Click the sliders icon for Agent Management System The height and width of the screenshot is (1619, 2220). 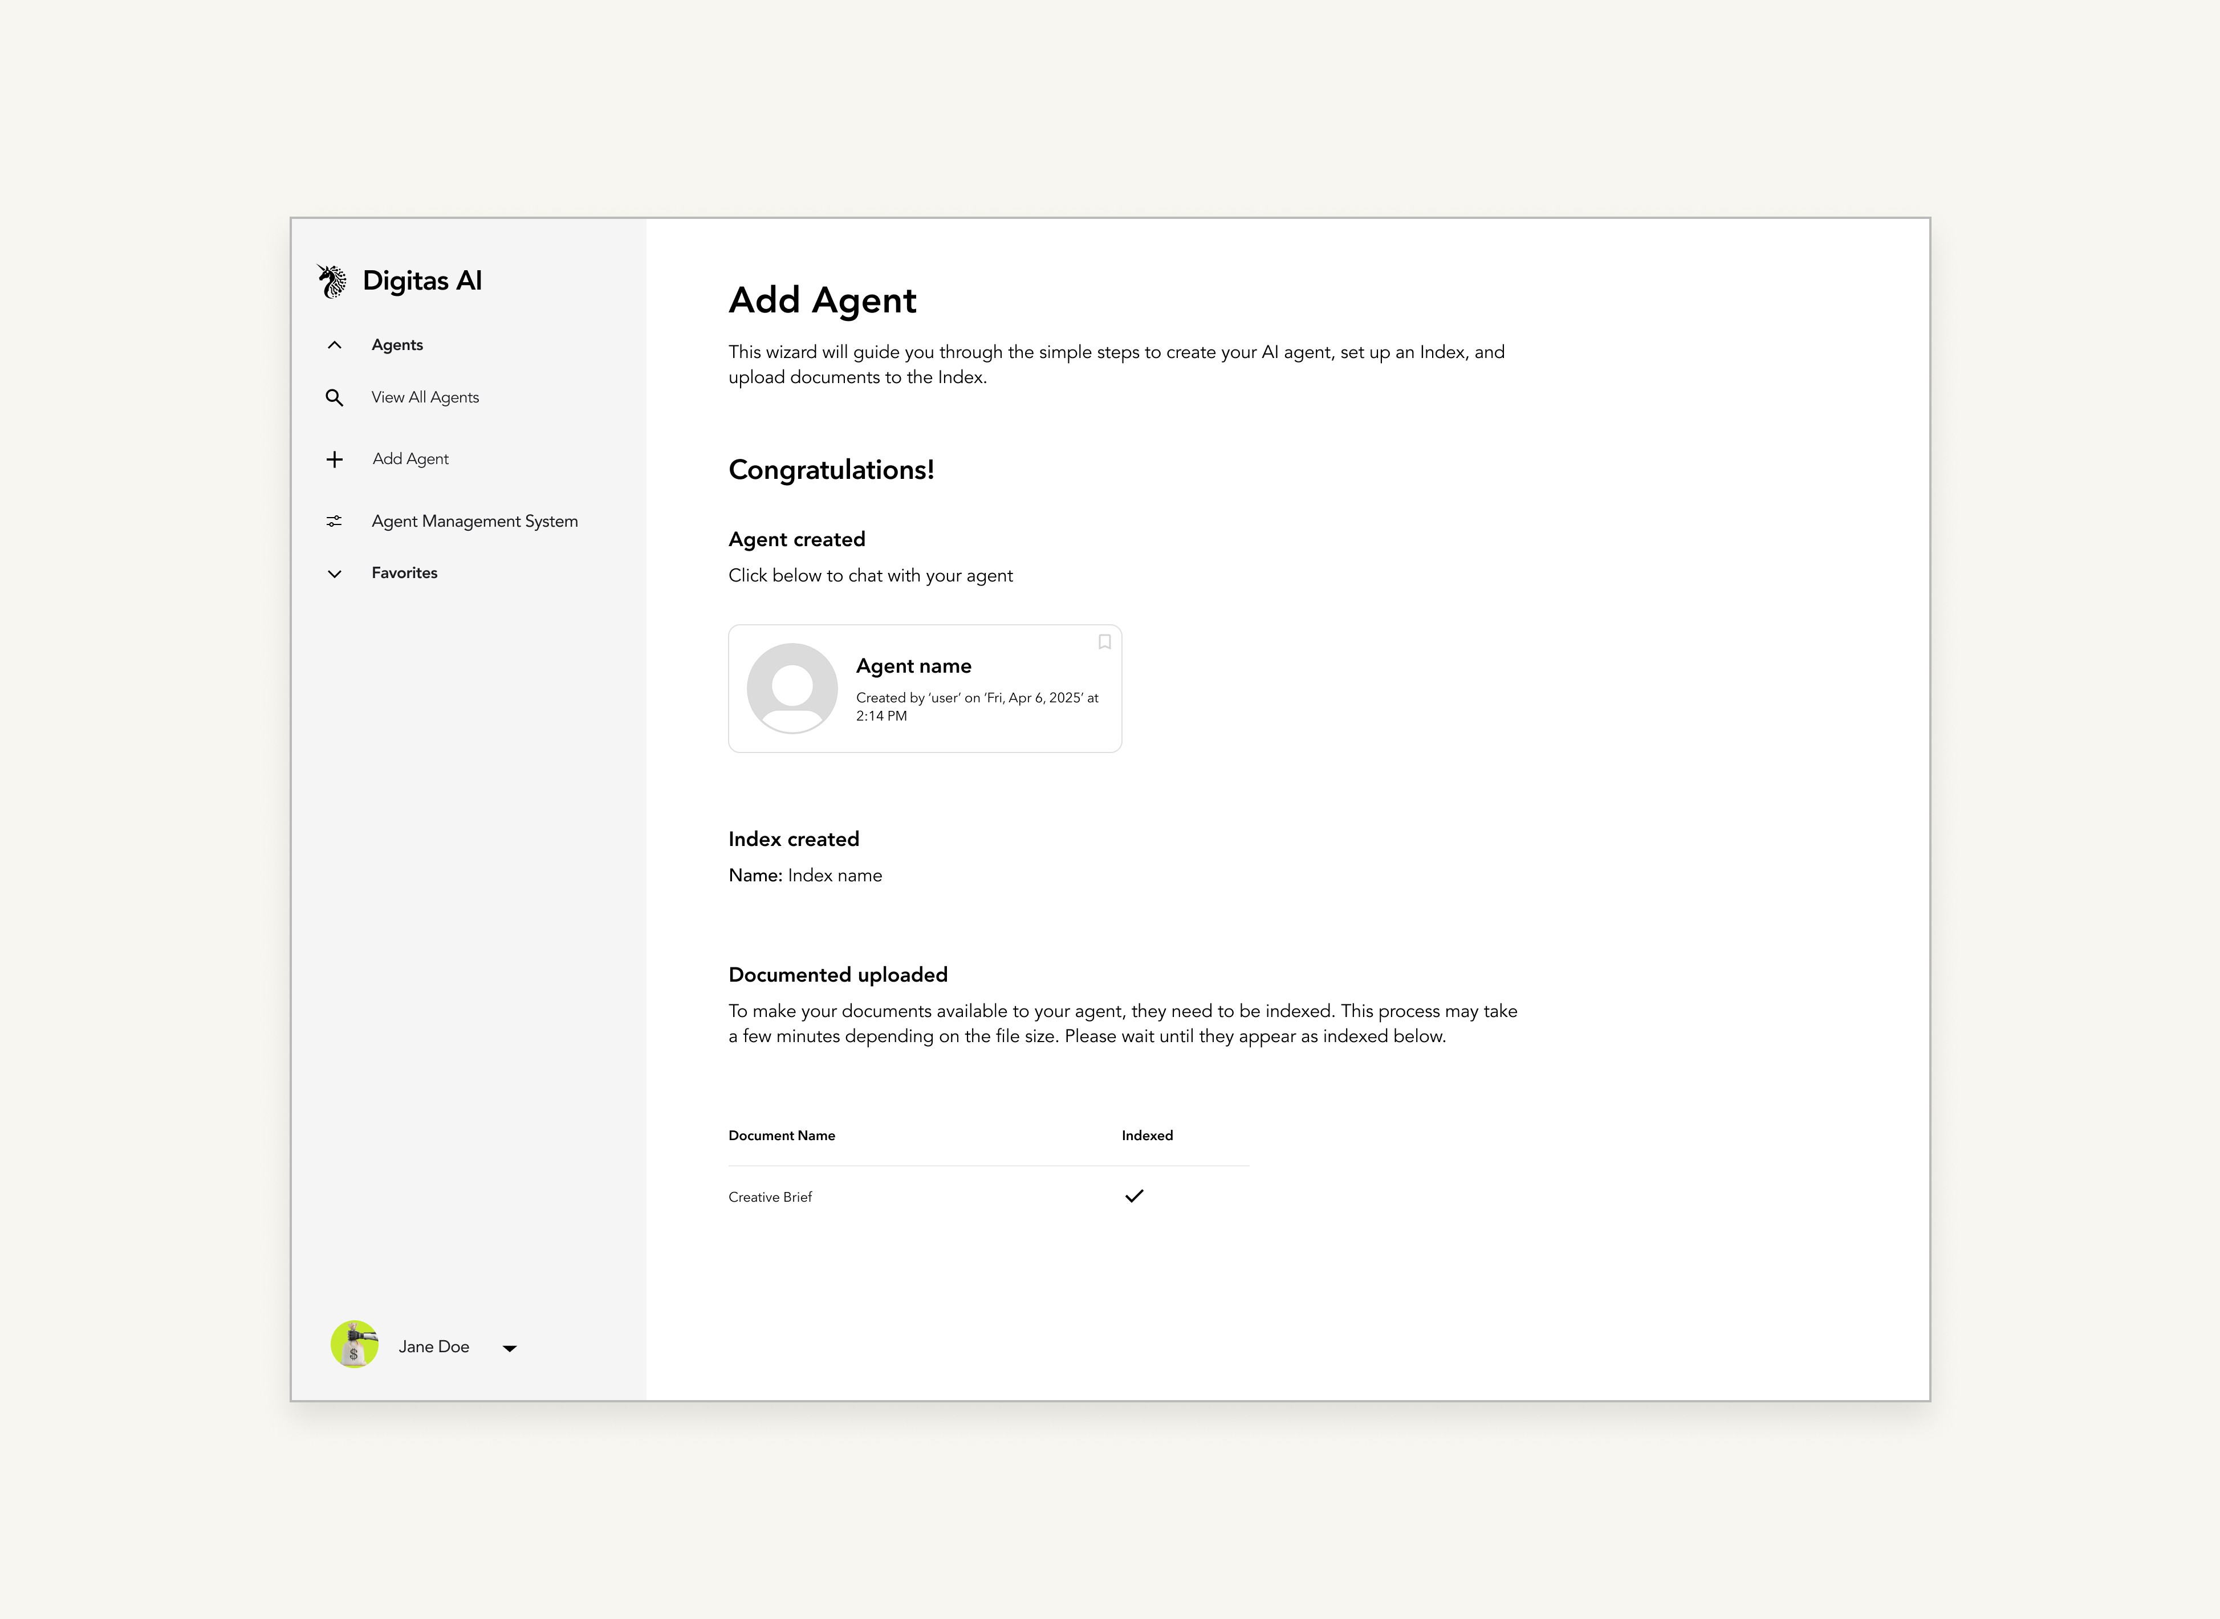[334, 522]
